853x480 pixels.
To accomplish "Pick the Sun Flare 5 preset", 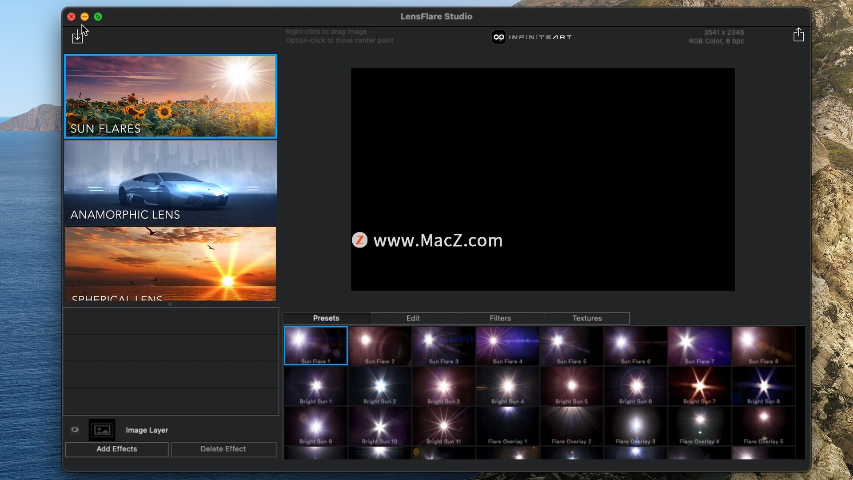I will (x=572, y=346).
